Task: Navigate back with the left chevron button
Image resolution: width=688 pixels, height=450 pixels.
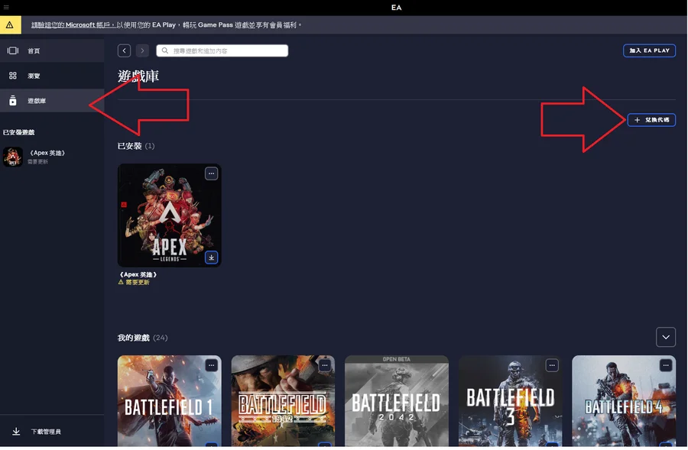Action: [124, 51]
